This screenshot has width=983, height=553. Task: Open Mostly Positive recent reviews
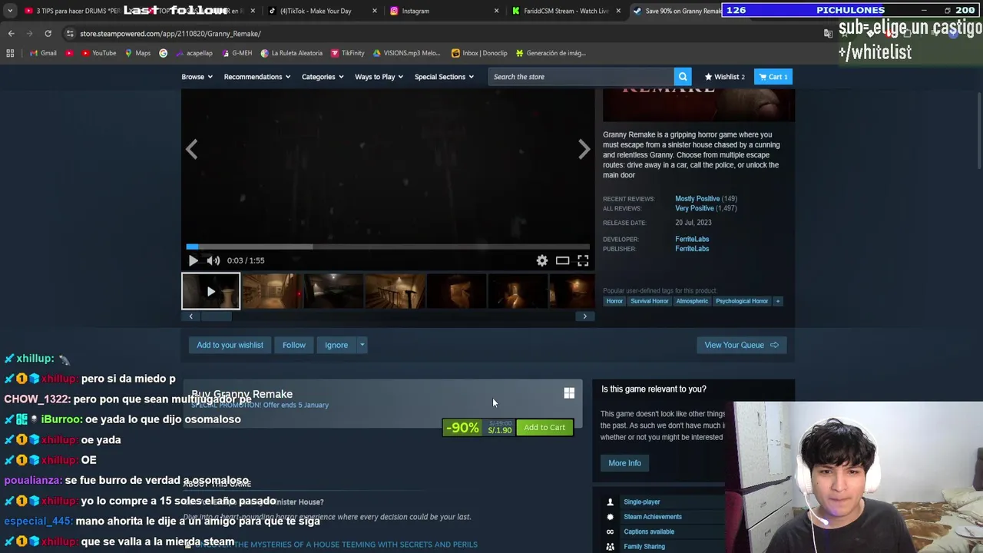pyautogui.click(x=697, y=199)
